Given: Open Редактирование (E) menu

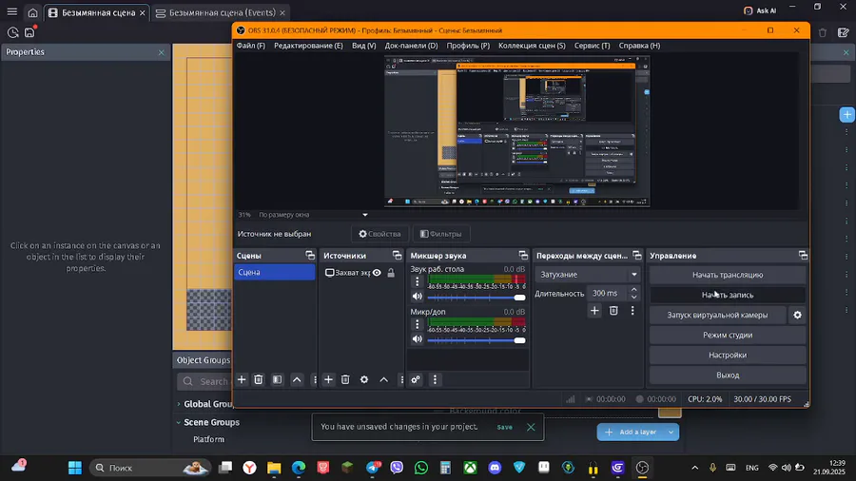Looking at the screenshot, I should [x=308, y=46].
